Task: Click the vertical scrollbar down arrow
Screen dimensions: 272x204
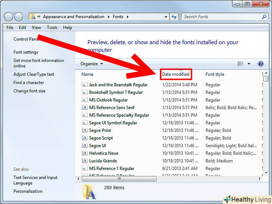Action: click(266, 173)
